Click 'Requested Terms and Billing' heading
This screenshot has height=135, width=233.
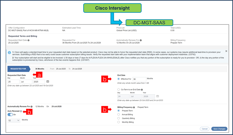(23, 36)
